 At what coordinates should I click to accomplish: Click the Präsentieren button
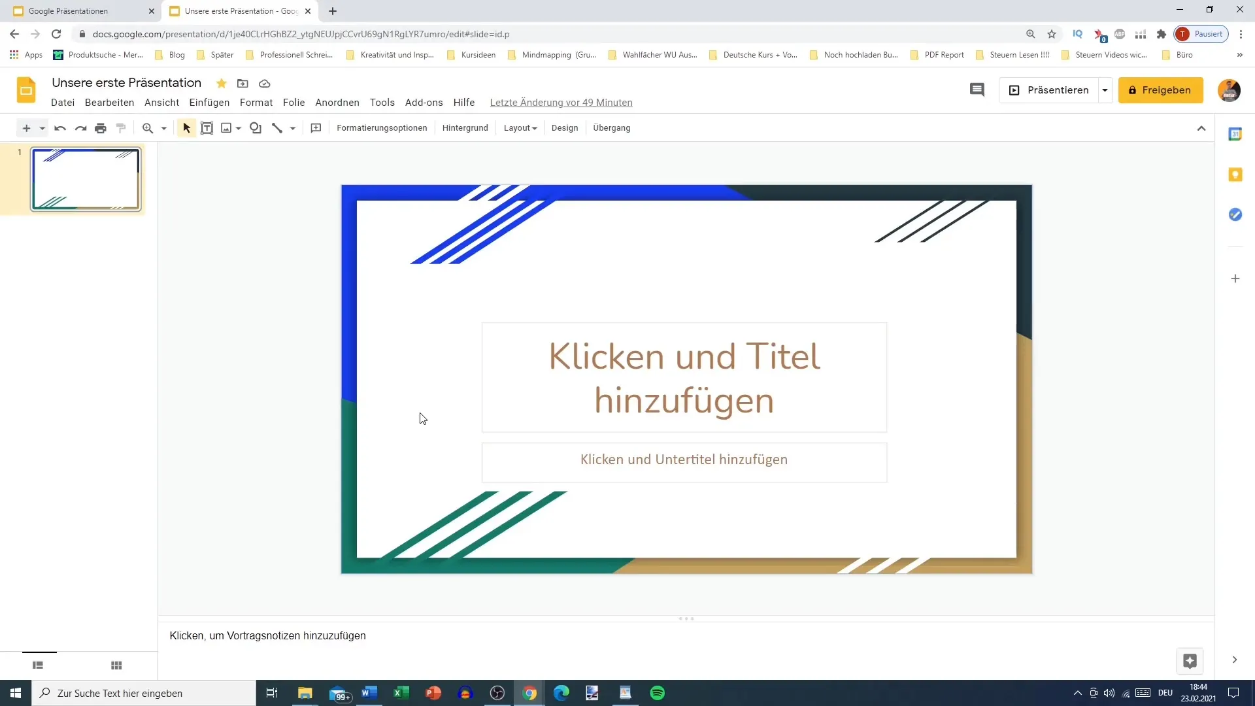1049,90
